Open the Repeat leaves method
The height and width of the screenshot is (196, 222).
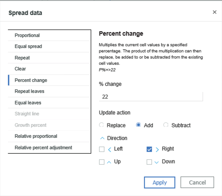(49, 91)
